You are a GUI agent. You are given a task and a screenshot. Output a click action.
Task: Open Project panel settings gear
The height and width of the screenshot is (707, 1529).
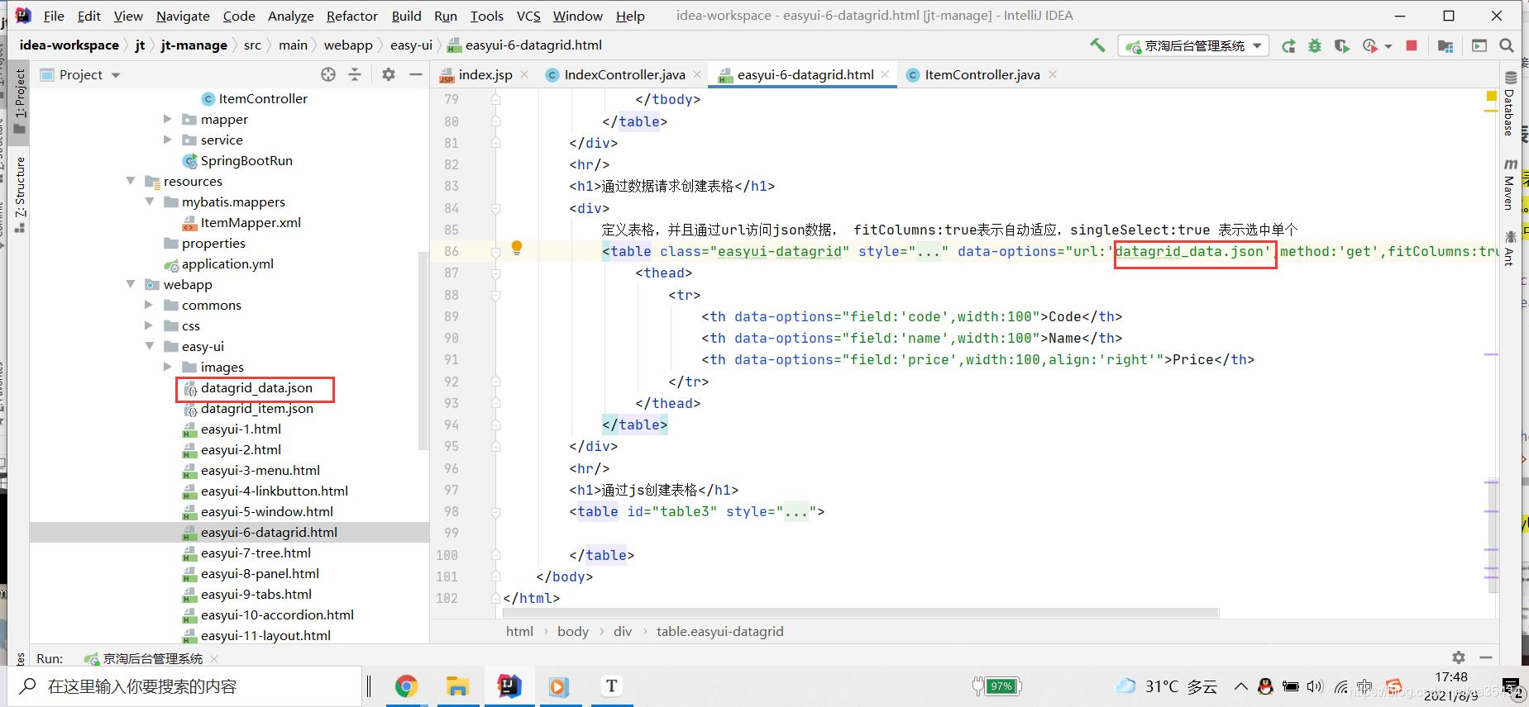[x=389, y=74]
